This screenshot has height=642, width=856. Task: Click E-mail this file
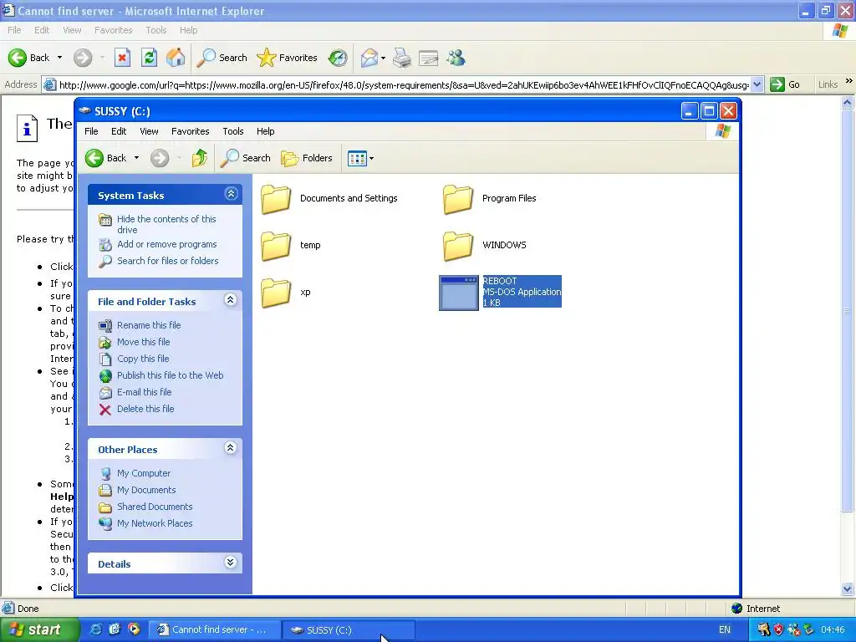point(144,392)
